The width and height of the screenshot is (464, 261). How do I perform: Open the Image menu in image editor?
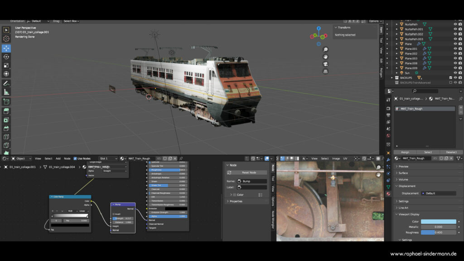pyautogui.click(x=336, y=159)
